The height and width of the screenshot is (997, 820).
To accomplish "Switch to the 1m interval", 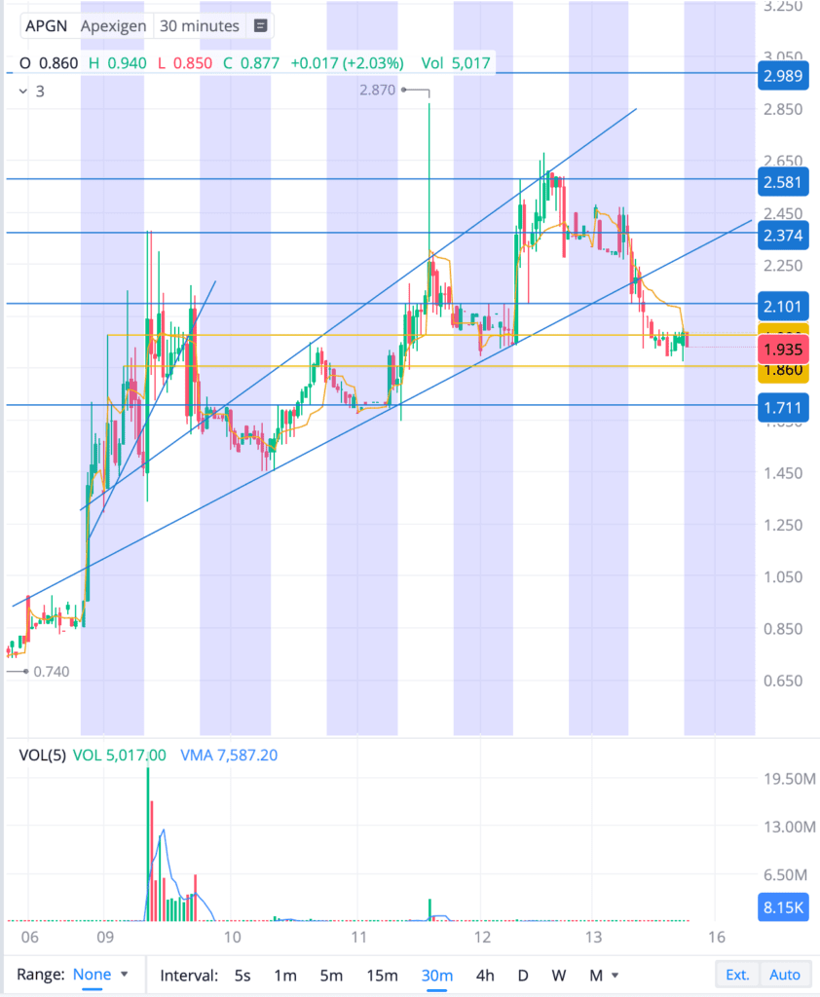I will coord(284,975).
